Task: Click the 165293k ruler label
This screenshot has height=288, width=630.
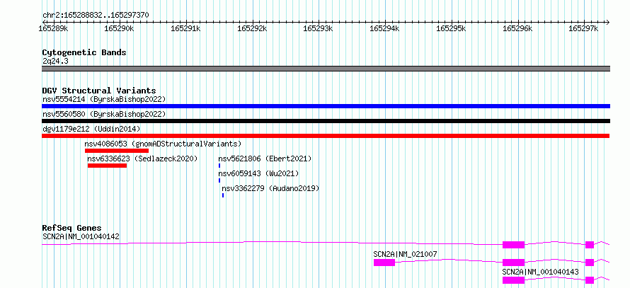Action: [319, 28]
